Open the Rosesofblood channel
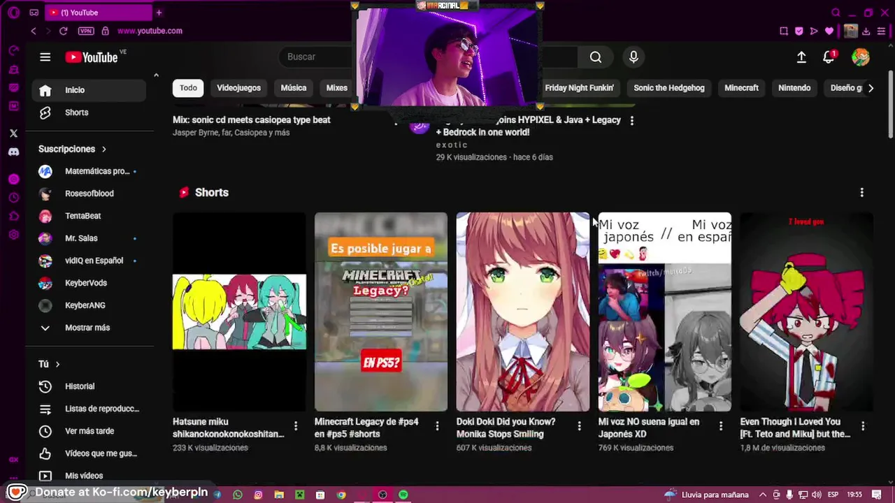 tap(89, 194)
